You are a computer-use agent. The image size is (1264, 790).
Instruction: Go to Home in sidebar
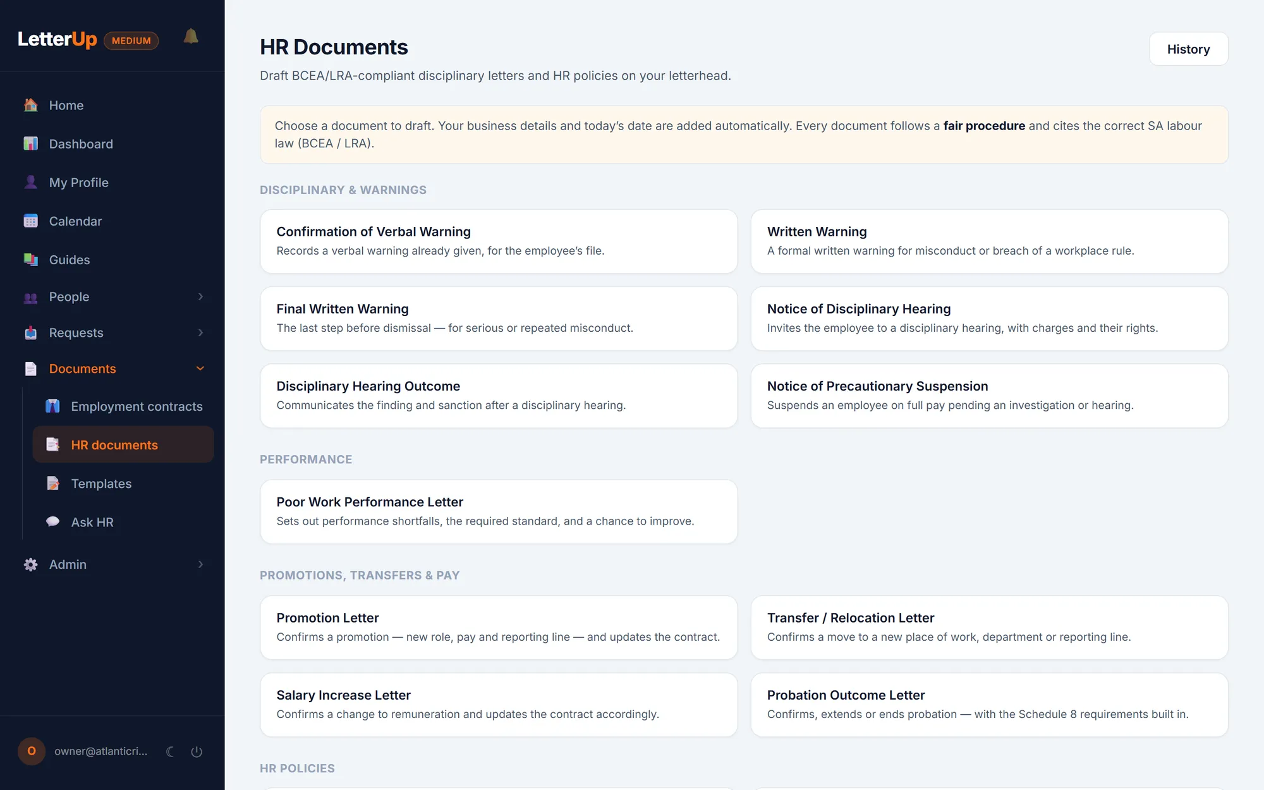(x=112, y=105)
